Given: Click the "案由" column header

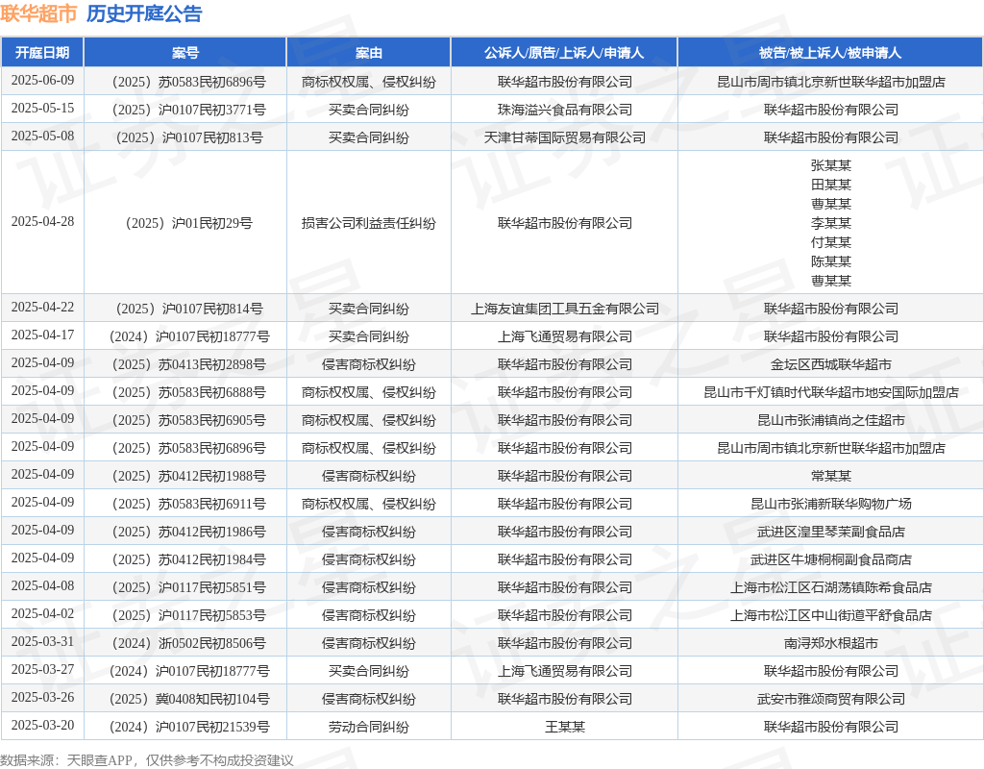Looking at the screenshot, I should (x=368, y=53).
